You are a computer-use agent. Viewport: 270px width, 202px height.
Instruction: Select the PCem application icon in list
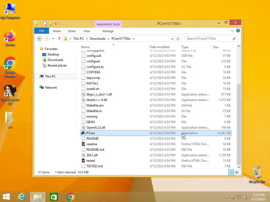click(83, 133)
